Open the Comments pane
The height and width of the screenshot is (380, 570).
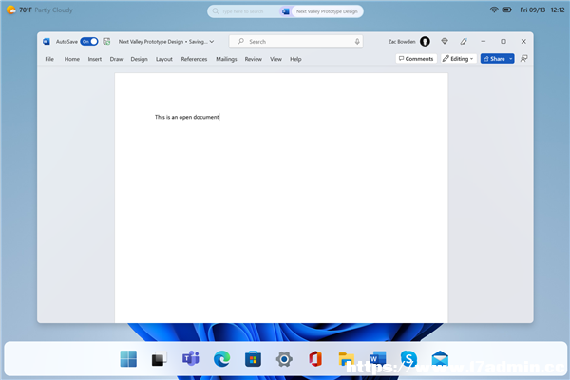[416, 59]
